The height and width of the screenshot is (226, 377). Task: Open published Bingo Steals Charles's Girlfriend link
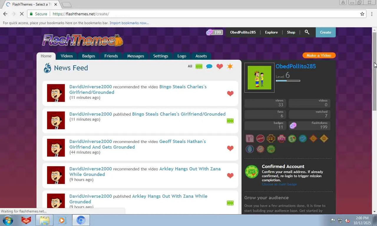[x=179, y=114]
